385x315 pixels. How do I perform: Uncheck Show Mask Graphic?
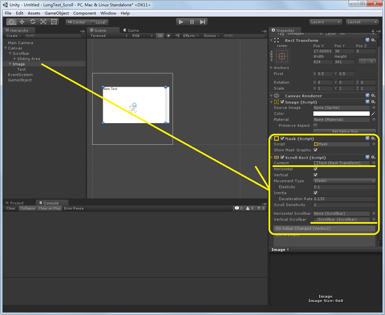click(x=315, y=150)
